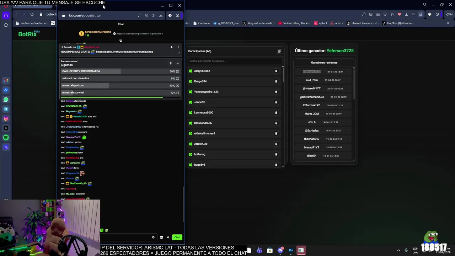The height and width of the screenshot is (256, 455).
Task: Open WhatsApp in the browser sidebar
Action: [x=6, y=100]
